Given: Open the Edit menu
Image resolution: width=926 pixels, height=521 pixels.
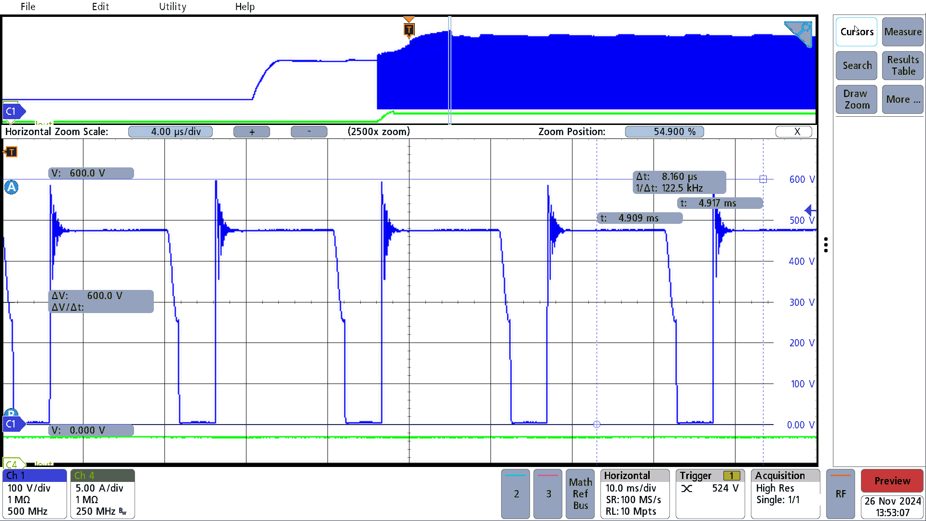Looking at the screenshot, I should click(98, 6).
